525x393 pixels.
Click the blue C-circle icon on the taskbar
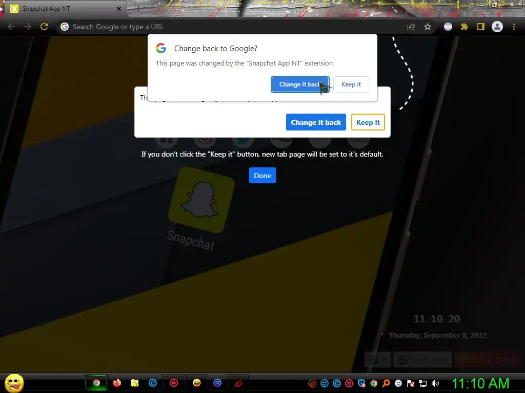point(153,383)
